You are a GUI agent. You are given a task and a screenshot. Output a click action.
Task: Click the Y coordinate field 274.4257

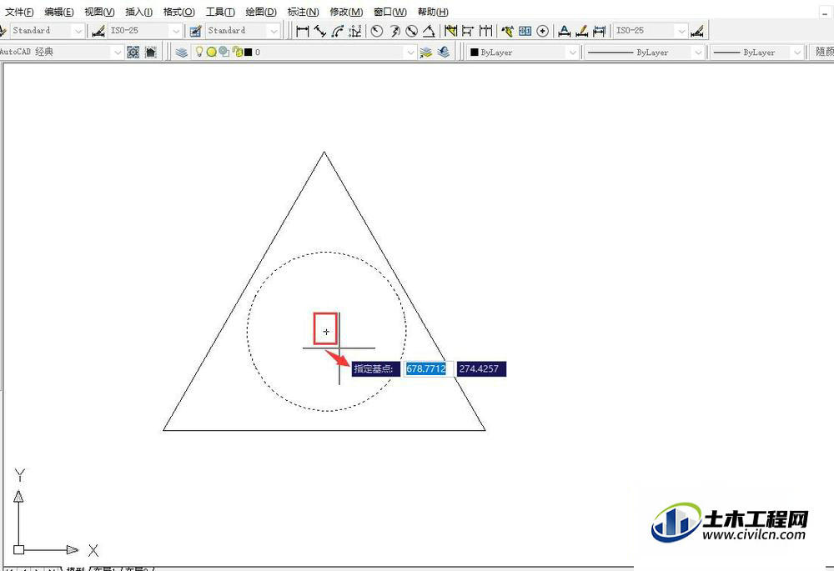point(481,369)
